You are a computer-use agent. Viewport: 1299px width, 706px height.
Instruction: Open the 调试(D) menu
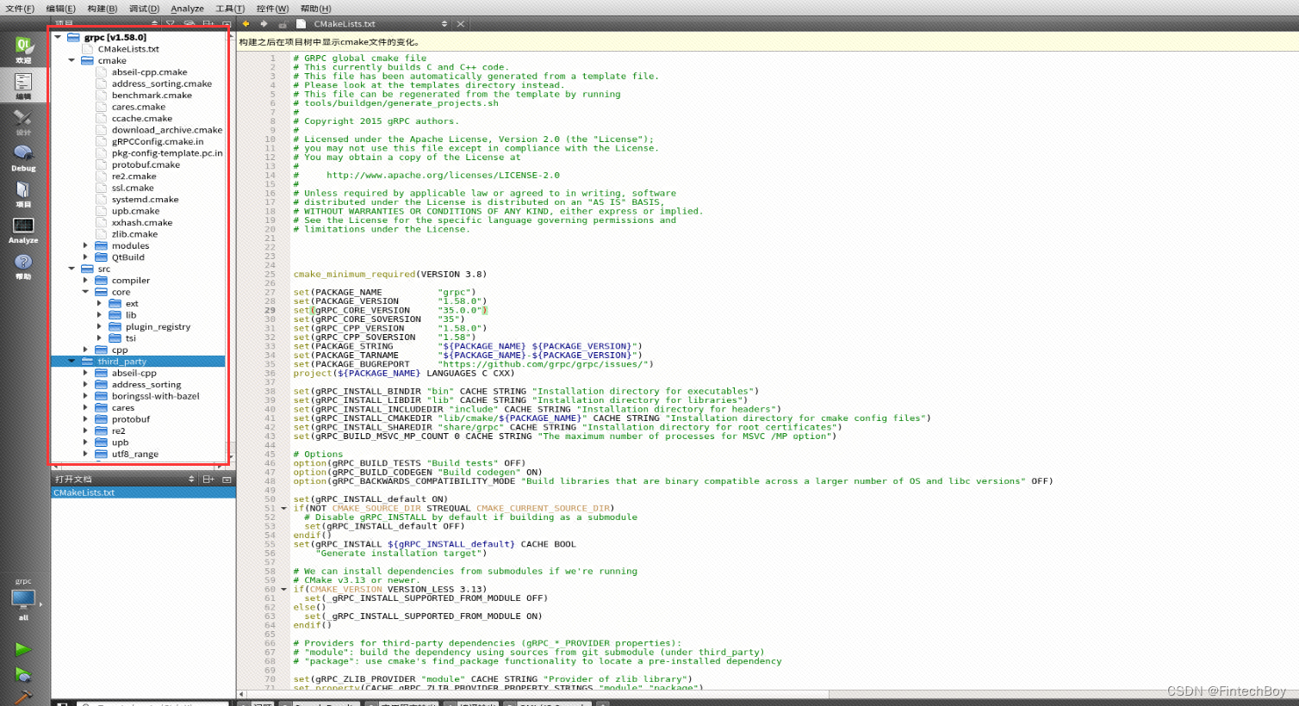144,9
